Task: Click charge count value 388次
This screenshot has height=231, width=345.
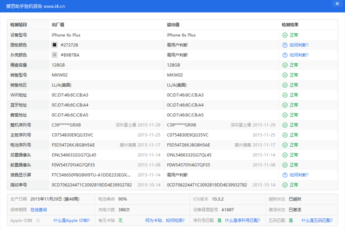Action: tap(124, 210)
